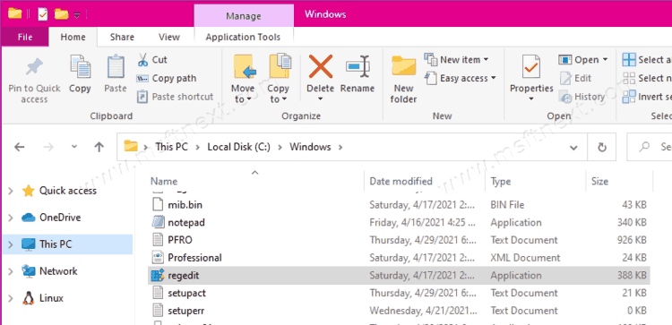
Task: Click the Pin to Quick access icon
Action: [x=34, y=67]
